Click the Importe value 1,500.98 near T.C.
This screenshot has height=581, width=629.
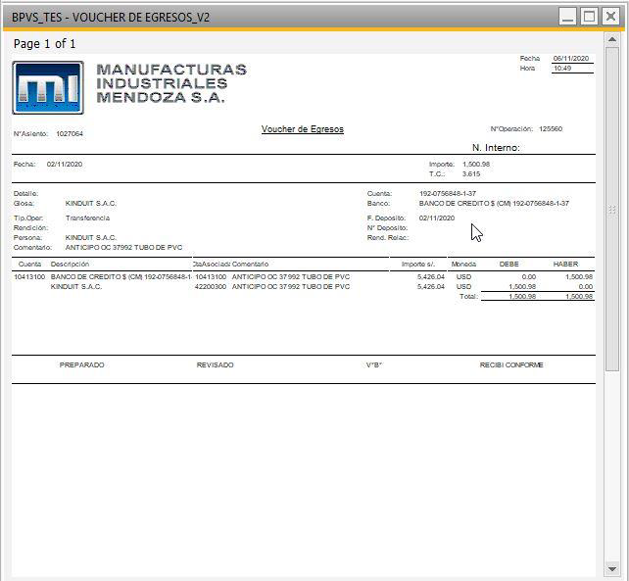pyautogui.click(x=476, y=164)
